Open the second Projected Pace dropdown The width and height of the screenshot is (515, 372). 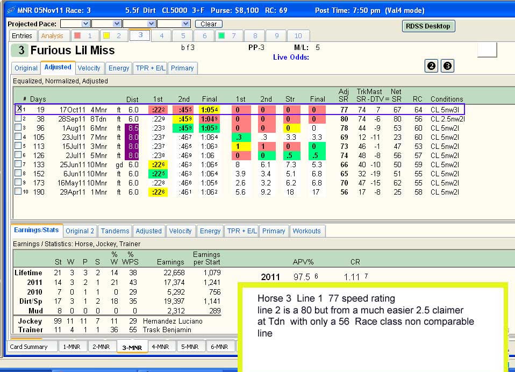[117, 24]
